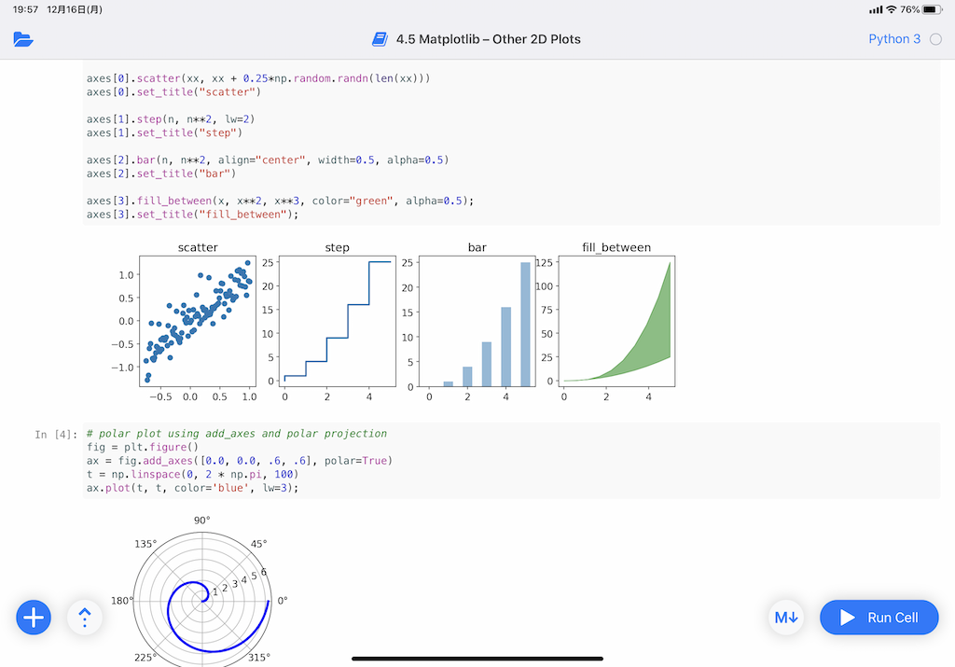Image resolution: width=955 pixels, height=667 pixels.
Task: Tap the polar spiral plot output
Action: click(x=202, y=600)
